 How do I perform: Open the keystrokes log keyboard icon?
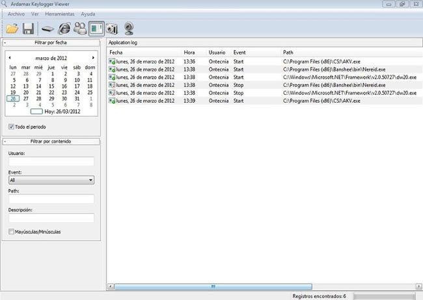48,29
